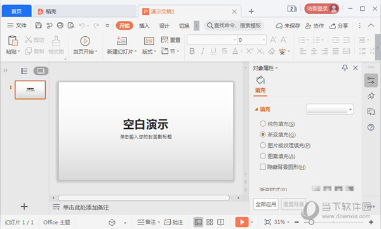Toggle Normal view in status bar

198,222
